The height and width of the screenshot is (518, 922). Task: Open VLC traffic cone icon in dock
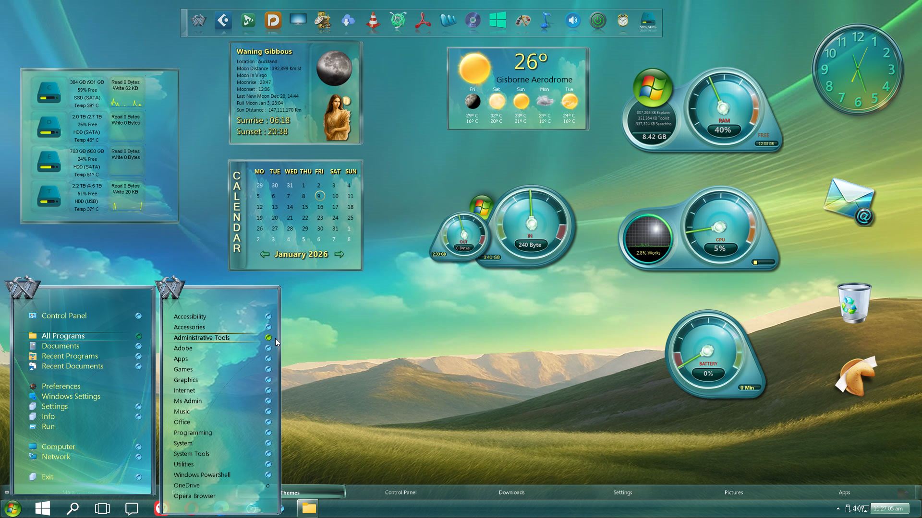[x=373, y=21]
